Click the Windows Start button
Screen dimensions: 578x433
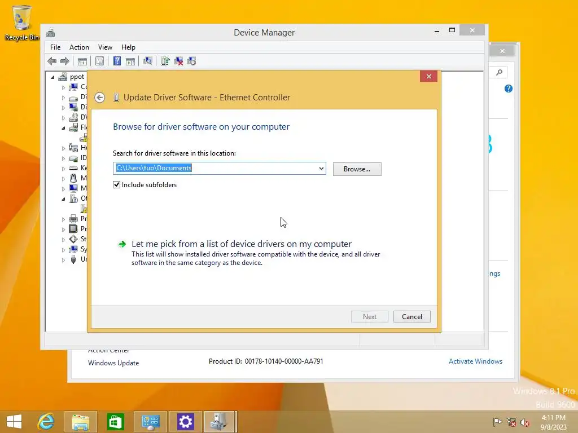pos(14,422)
